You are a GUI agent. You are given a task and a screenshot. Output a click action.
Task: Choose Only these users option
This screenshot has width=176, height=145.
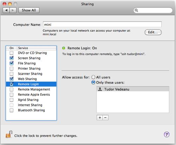tap(93, 82)
